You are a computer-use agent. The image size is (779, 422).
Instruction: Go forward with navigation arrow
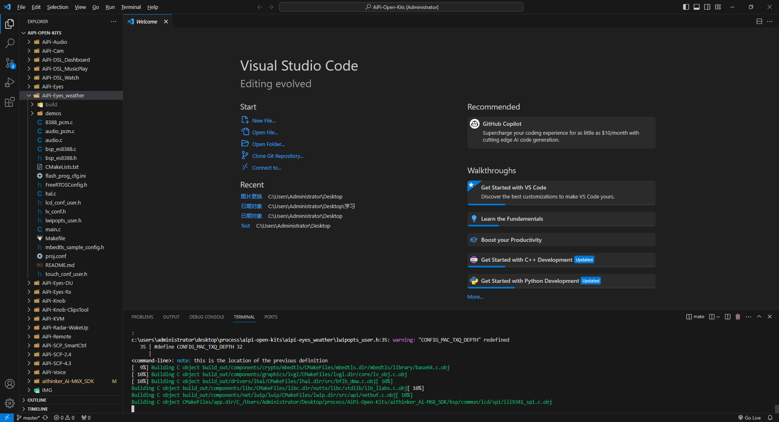271,7
